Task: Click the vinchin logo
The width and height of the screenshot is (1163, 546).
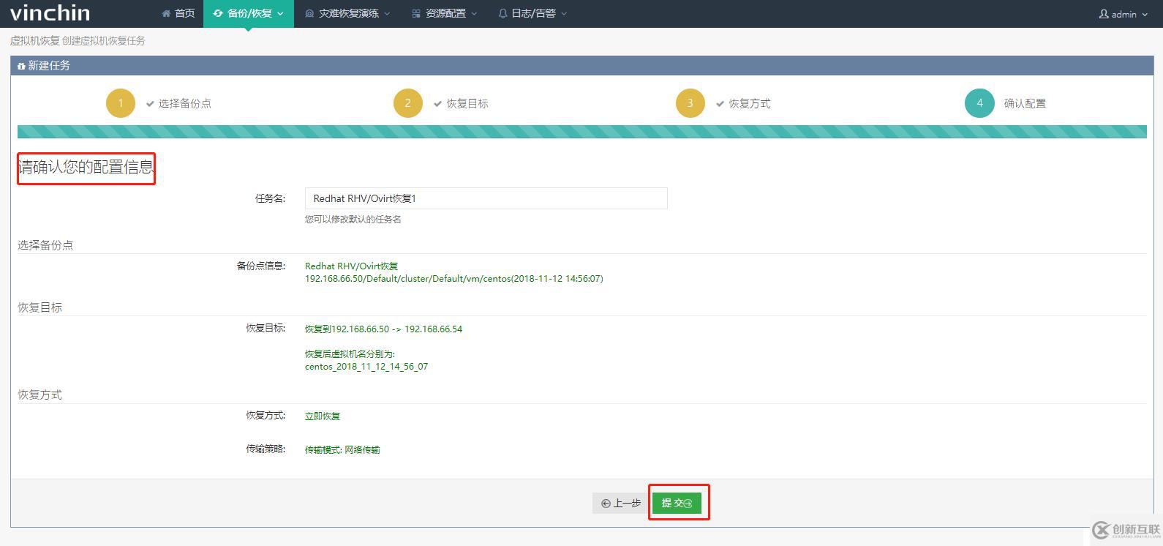Action: pos(50,13)
